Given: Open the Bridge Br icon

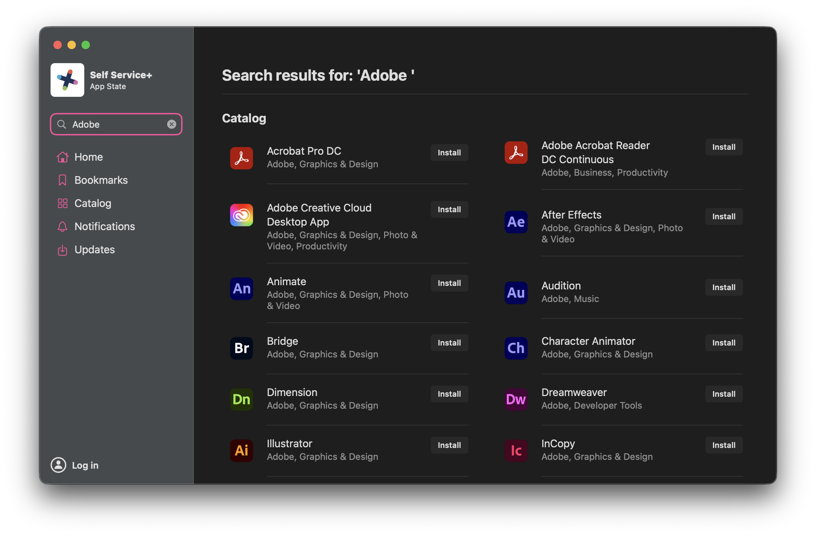Looking at the screenshot, I should (x=241, y=348).
